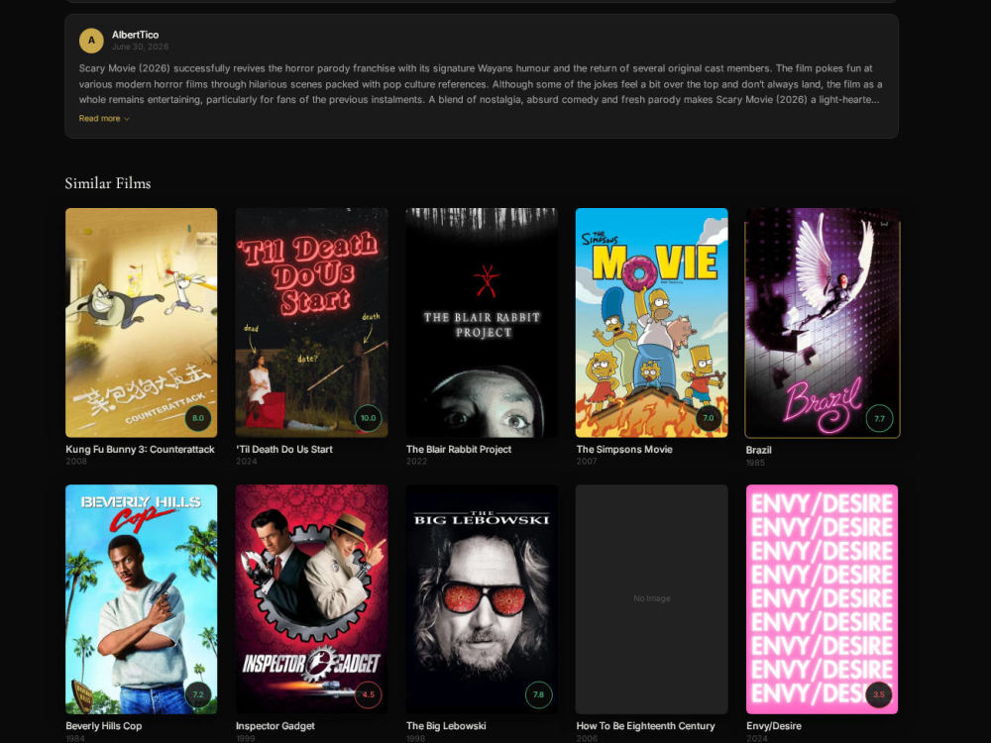Click The Blair Rabbit Project title text
Screen dimensions: 991x743
click(459, 449)
